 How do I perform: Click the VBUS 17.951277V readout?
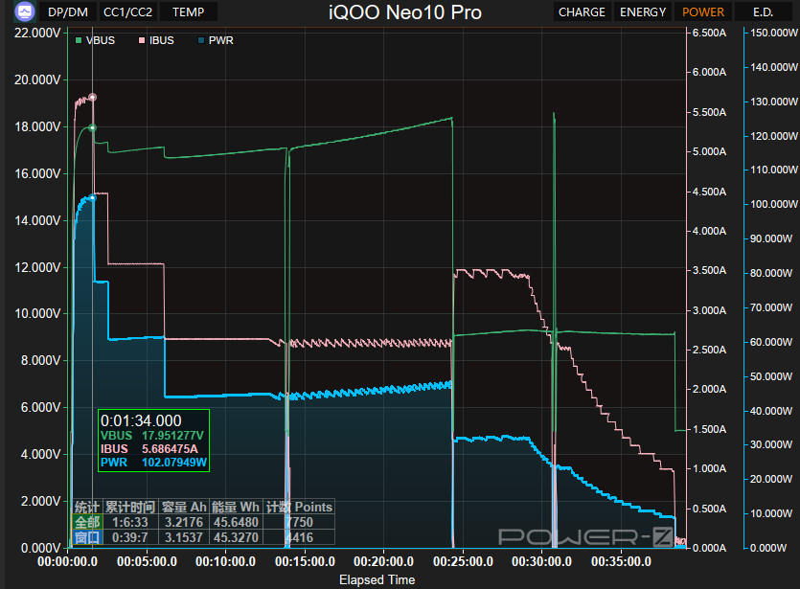coord(152,436)
